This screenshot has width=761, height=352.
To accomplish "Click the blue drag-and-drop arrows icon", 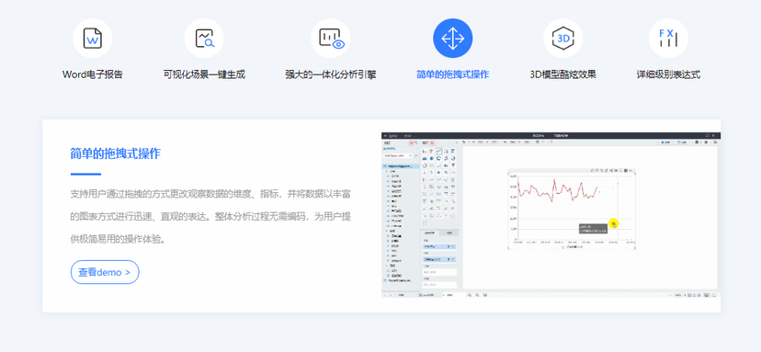I will coord(453,39).
